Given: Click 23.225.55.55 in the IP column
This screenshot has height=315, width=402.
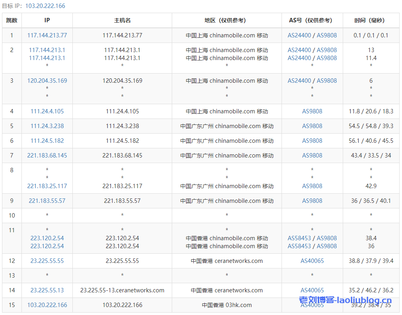Looking at the screenshot, I should (47, 261).
